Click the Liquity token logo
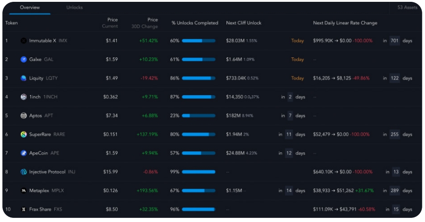The width and height of the screenshot is (425, 222). pyautogui.click(x=24, y=78)
